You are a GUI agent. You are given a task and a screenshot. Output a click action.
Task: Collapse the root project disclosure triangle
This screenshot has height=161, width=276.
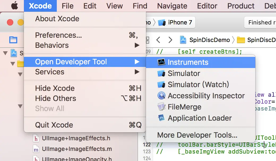pyautogui.click(x=6, y=53)
